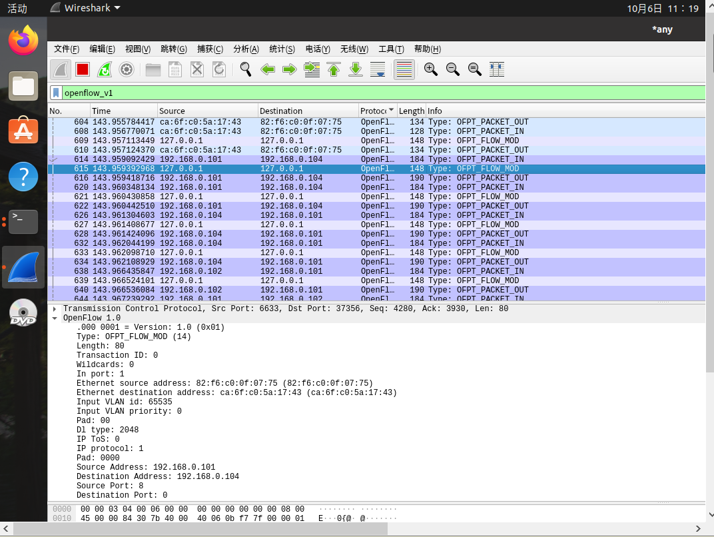Screen dimensions: 714x537
Task: Open a capture file folder icon
Action: 153,70
